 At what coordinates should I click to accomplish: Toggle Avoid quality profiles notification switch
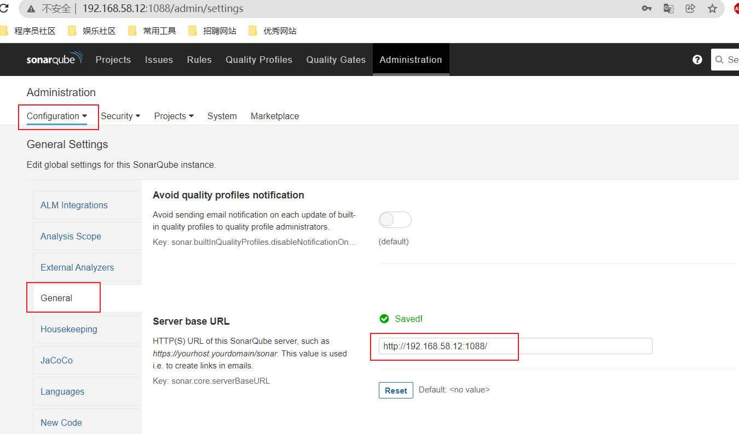[395, 220]
